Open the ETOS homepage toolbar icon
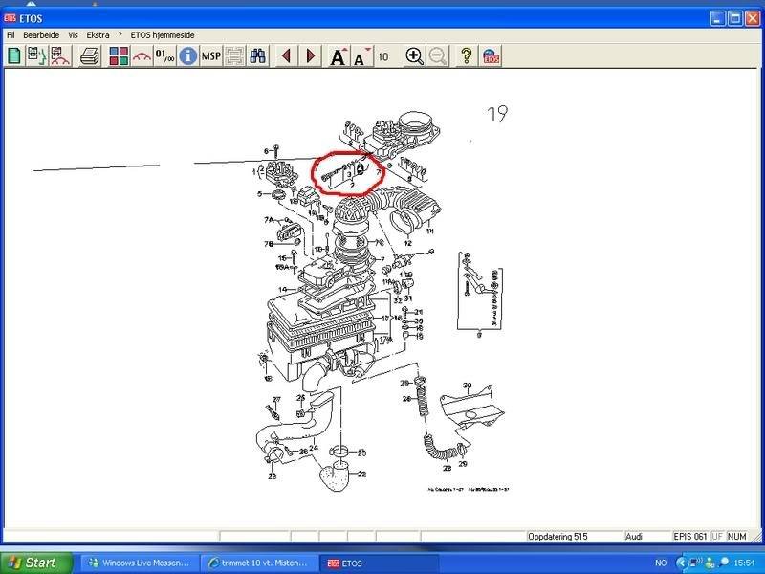 [490, 56]
